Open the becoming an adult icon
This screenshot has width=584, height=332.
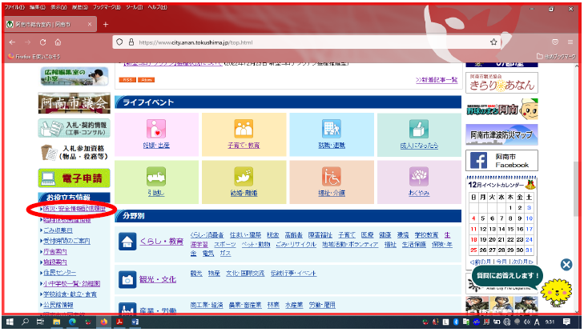pyautogui.click(x=419, y=129)
